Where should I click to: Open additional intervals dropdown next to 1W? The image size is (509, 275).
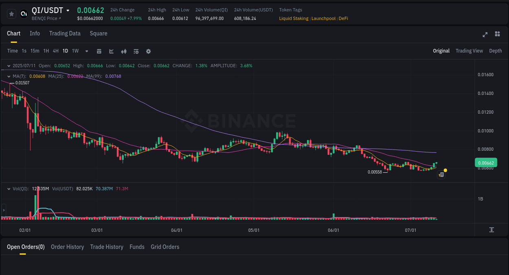tap(86, 51)
